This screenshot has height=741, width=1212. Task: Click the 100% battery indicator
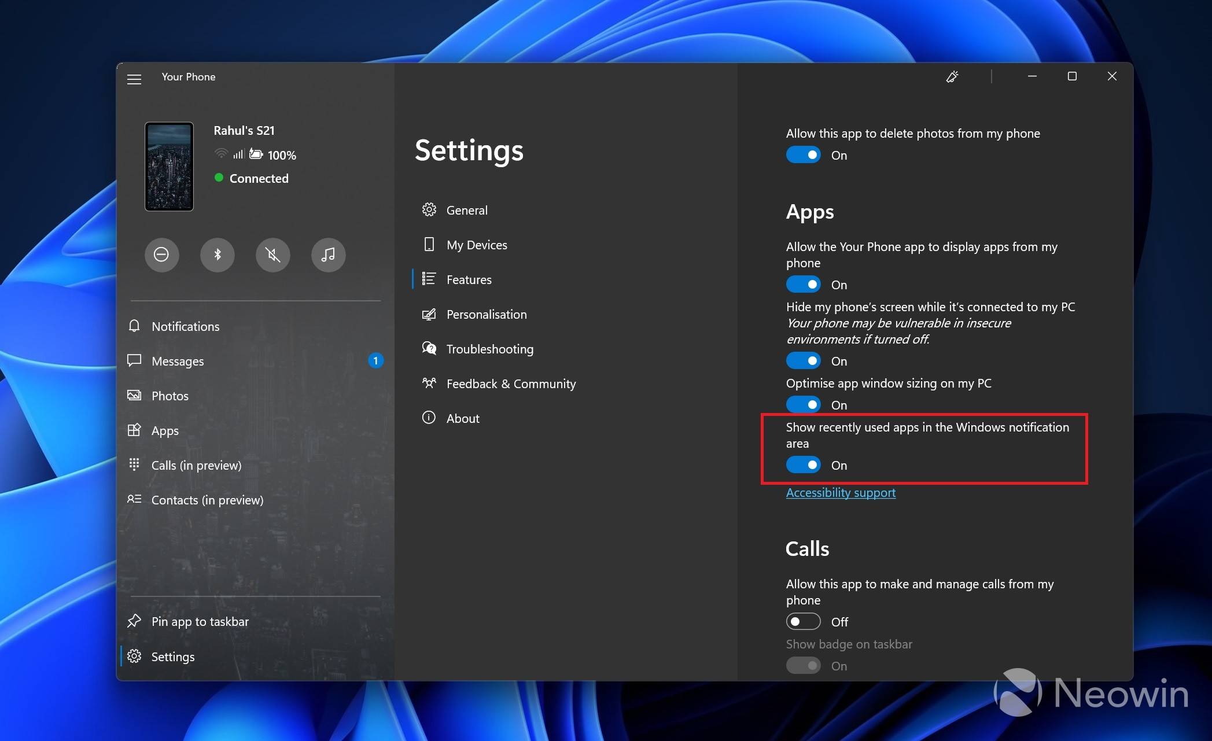coord(282,155)
